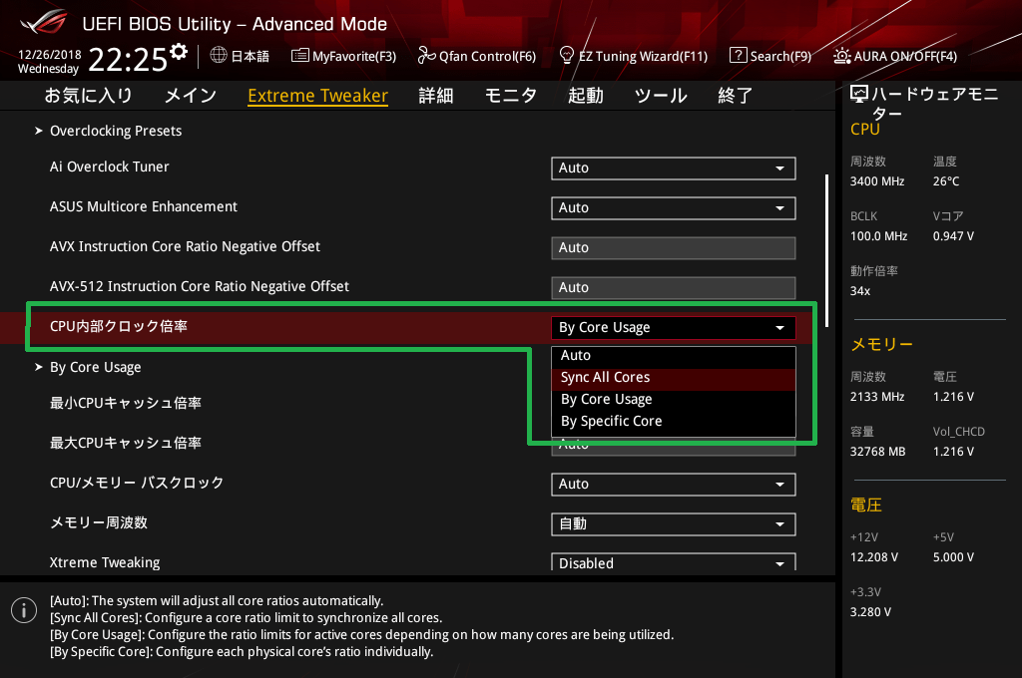Switch to ツール tab
Image resolution: width=1022 pixels, height=678 pixels.
click(661, 96)
